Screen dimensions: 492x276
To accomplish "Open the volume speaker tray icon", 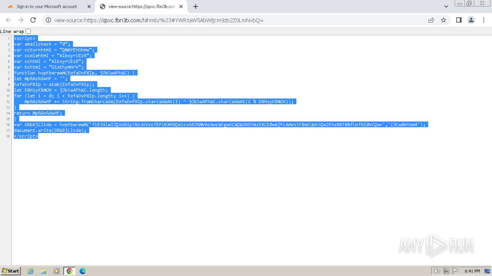I will click(437, 271).
